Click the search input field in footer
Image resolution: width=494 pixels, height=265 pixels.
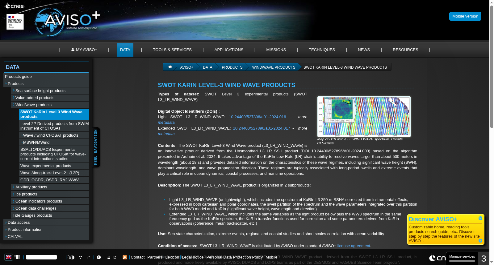point(41,257)
